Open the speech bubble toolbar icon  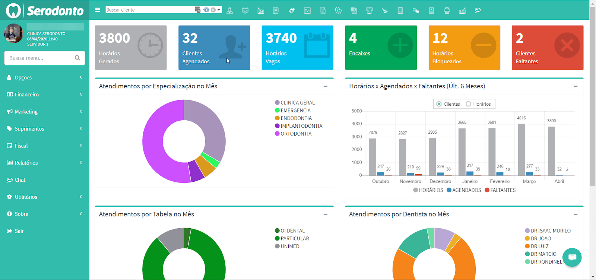478,10
